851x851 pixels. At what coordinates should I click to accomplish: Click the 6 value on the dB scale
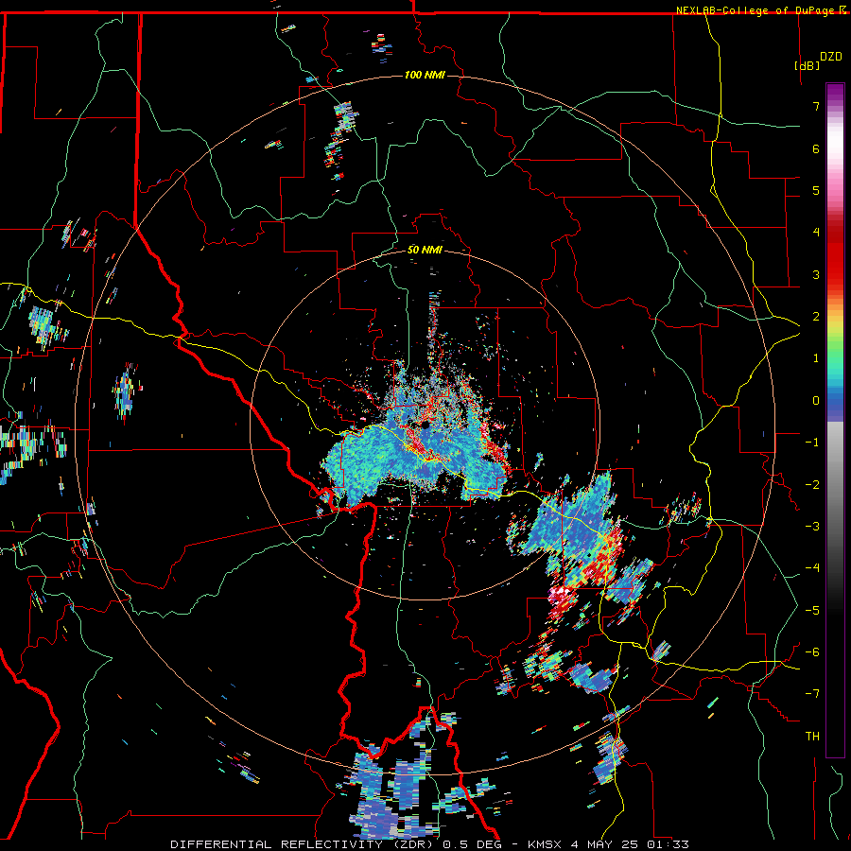click(816, 148)
